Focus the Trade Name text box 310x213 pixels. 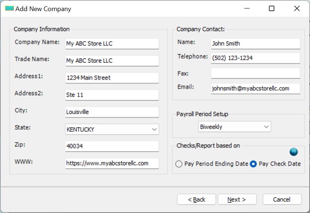click(x=112, y=60)
